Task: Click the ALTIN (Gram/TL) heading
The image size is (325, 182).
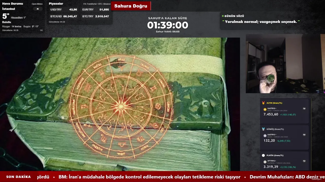Action: pyautogui.click(x=274, y=103)
